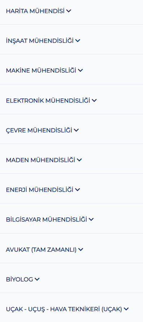143x322 pixels.
Task: Open the ELEKTRONİK MÜHENDİSLİĞİ title text
Action: point(48,101)
